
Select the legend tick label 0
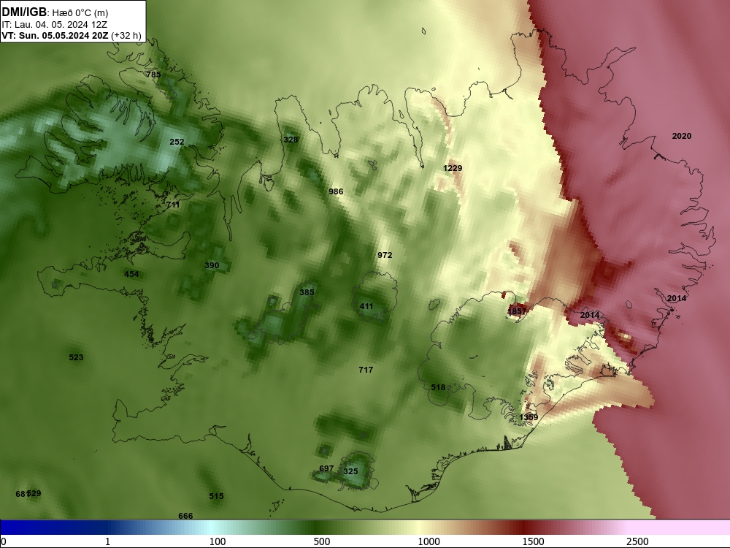pyautogui.click(x=4, y=541)
